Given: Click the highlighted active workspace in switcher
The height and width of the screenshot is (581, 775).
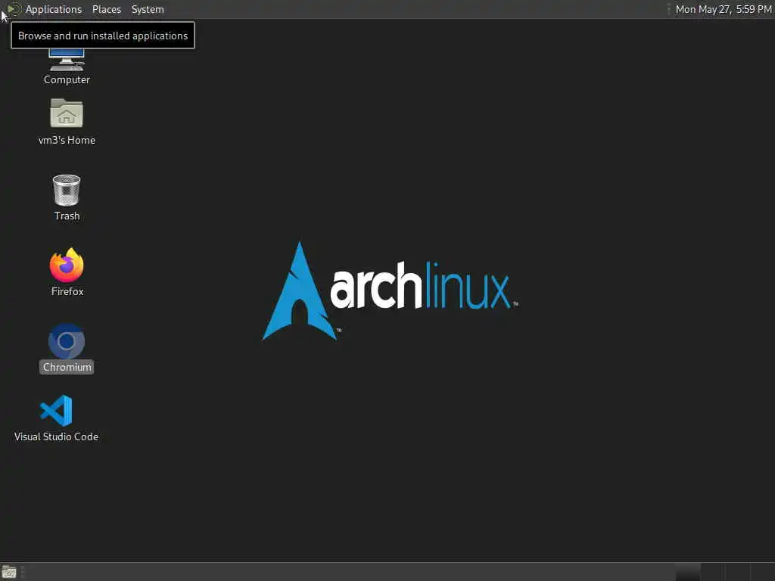Looking at the screenshot, I should click(x=687, y=572).
